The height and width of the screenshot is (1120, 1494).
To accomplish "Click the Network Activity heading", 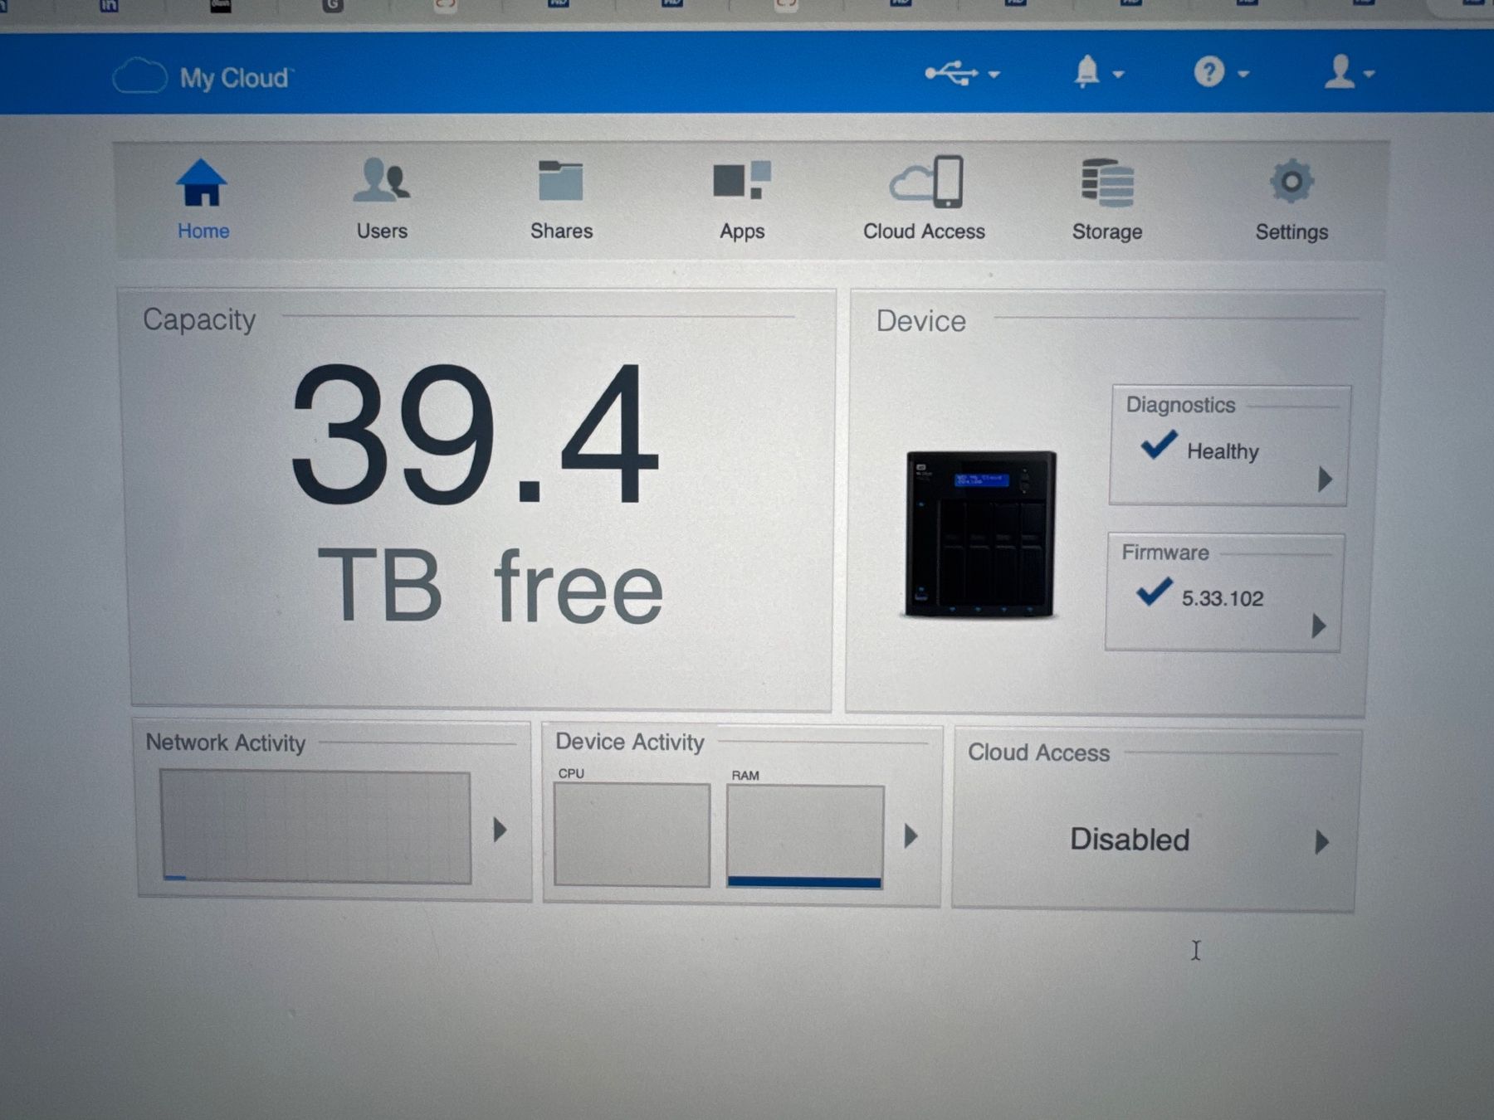I will tap(226, 743).
